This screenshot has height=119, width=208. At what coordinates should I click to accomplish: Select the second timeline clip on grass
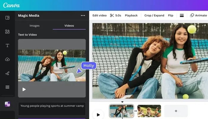point(149,111)
